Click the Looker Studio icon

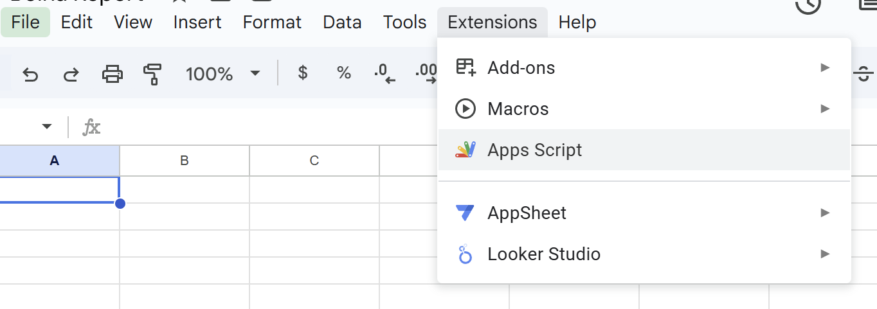[466, 254]
